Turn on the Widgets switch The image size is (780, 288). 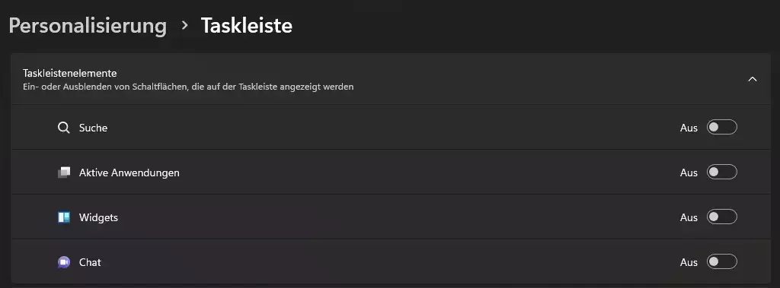[x=722, y=217]
